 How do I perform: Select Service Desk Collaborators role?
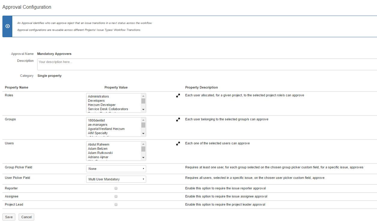click(x=108, y=109)
